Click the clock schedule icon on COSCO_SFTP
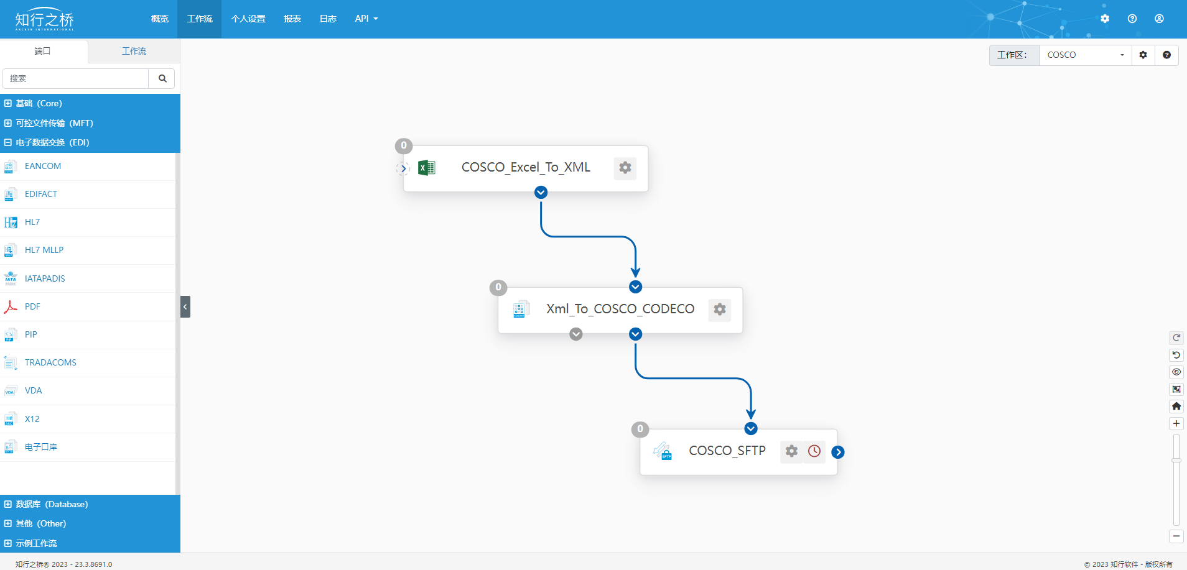Image resolution: width=1187 pixels, height=570 pixels. pos(814,451)
